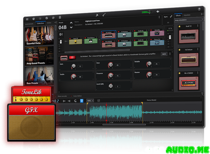The height and width of the screenshot is (154, 210).
Task: Open the hamburger main menu
Action: (x=27, y=19)
